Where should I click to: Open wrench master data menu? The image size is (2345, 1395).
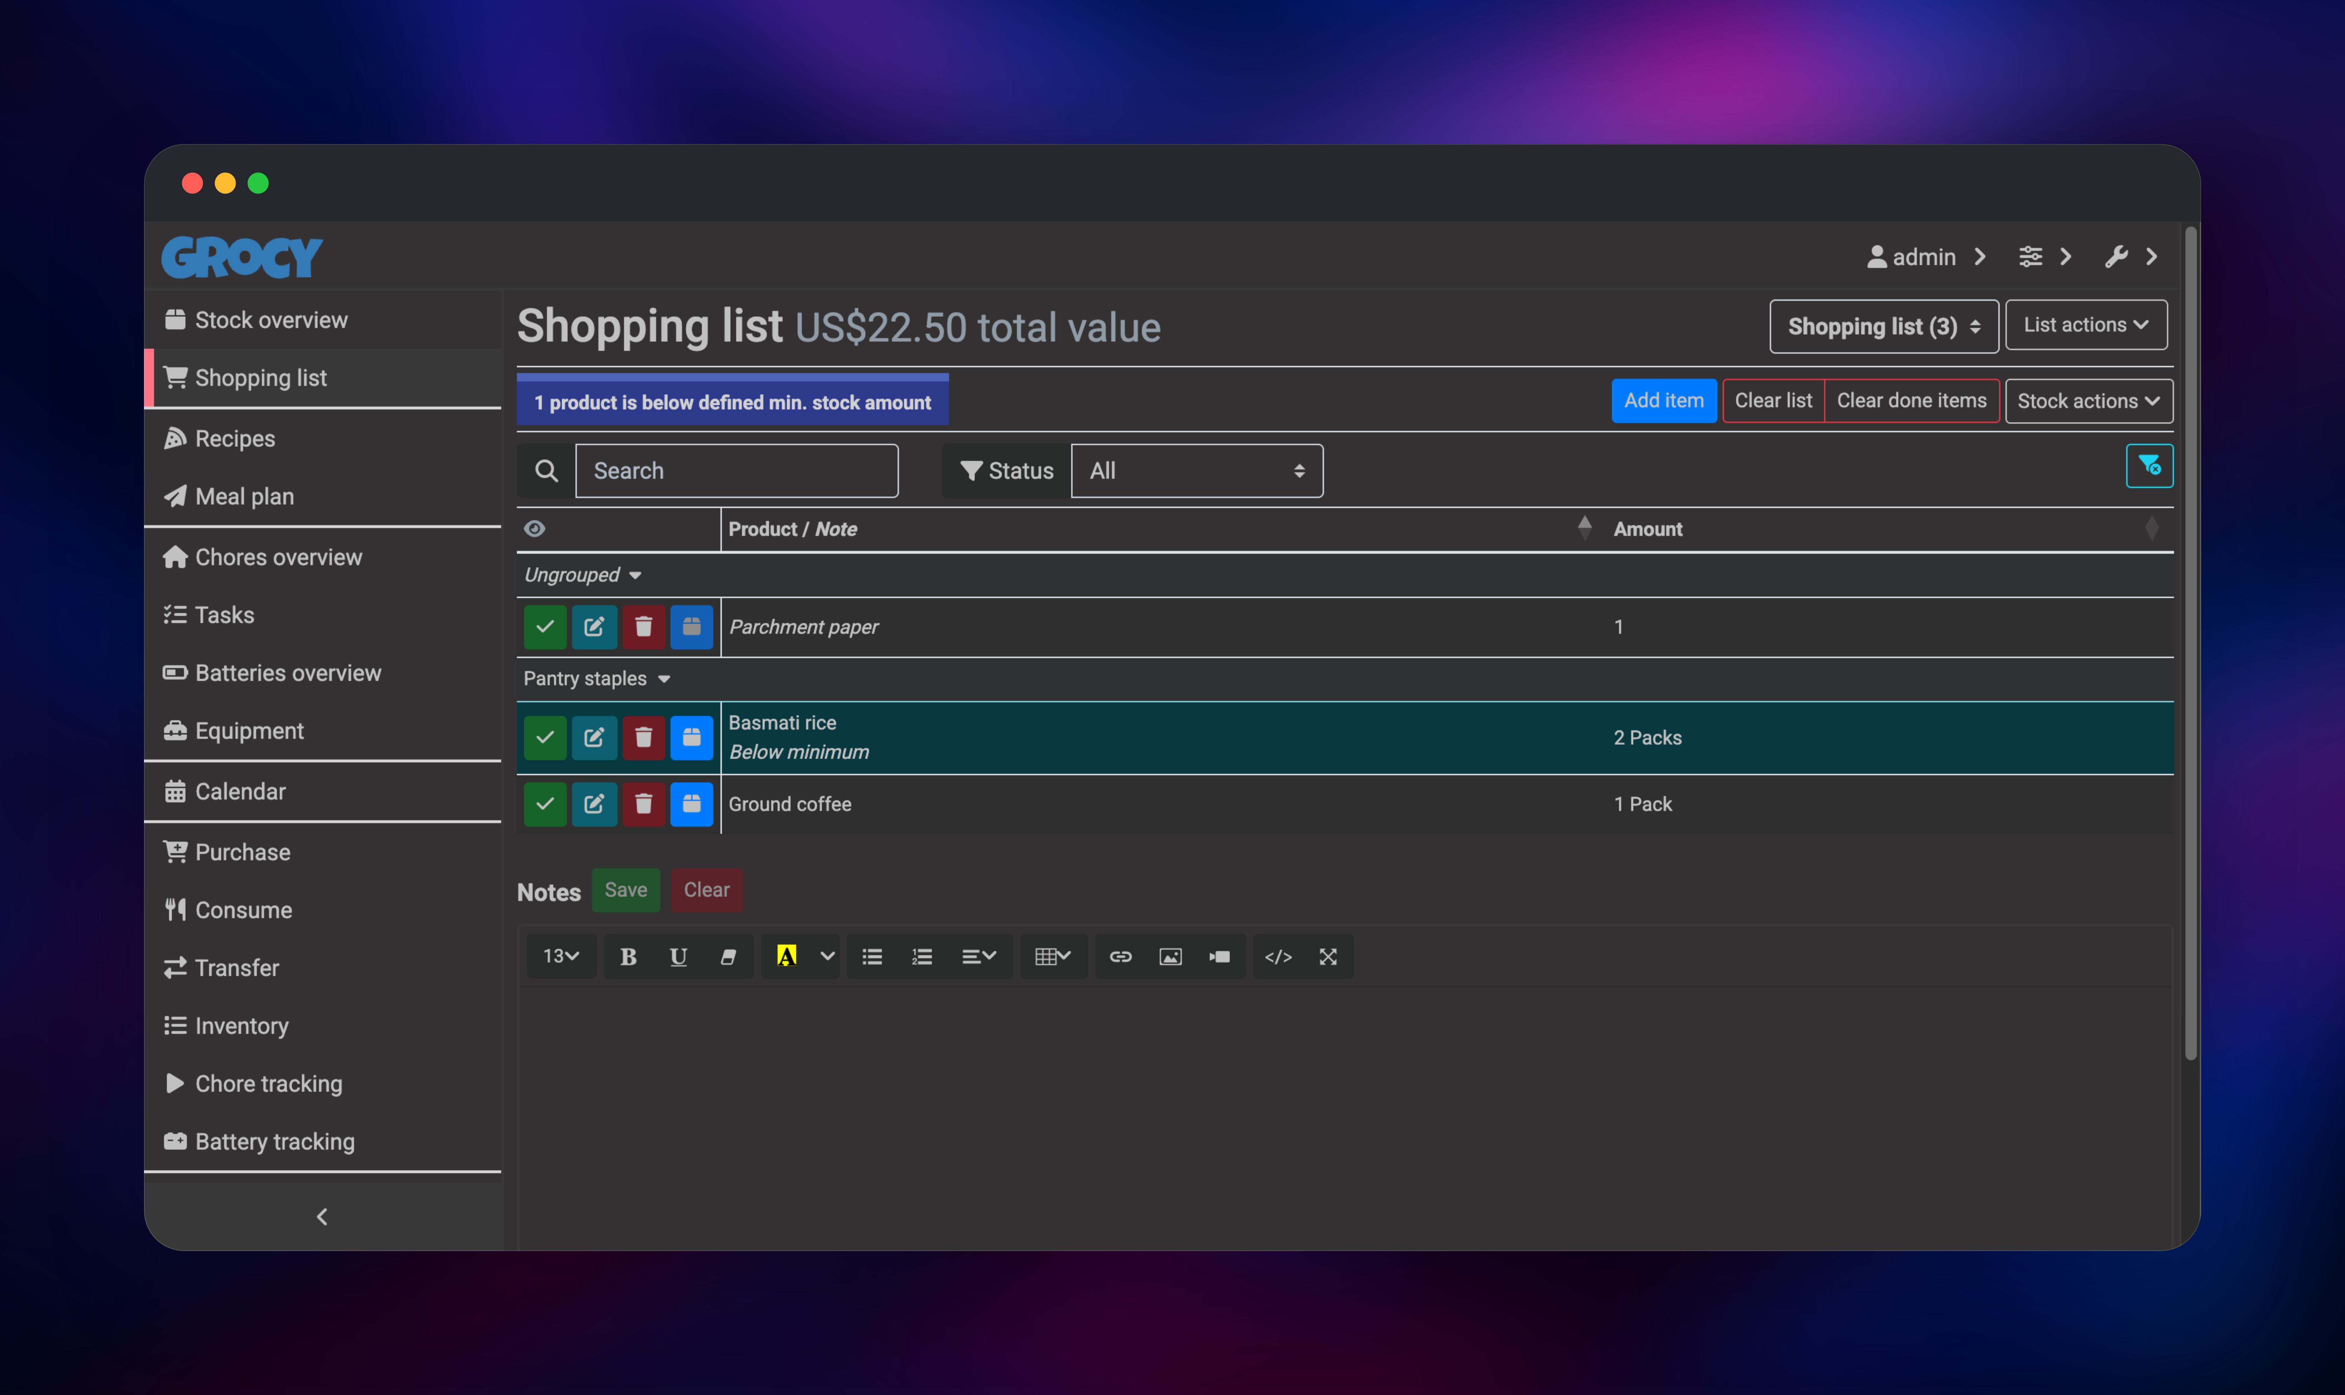point(2131,256)
